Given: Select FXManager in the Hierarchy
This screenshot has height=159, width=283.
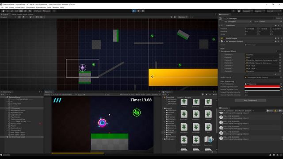Looking at the screenshot, I should point(15,108).
